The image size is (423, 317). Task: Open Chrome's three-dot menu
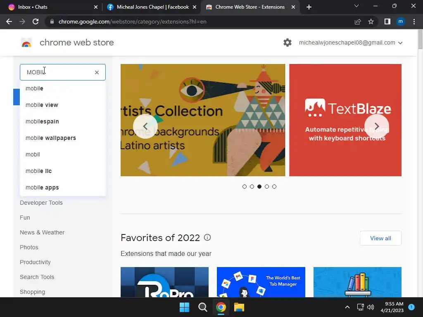coord(414,21)
